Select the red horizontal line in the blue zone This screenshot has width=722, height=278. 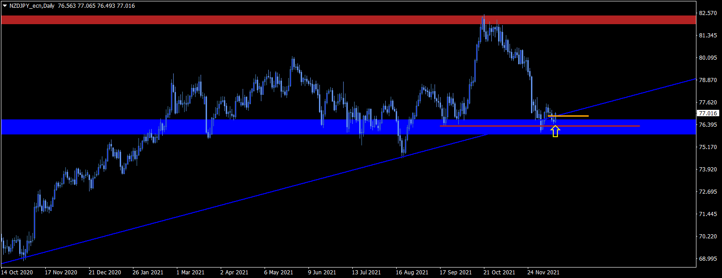(x=540, y=126)
